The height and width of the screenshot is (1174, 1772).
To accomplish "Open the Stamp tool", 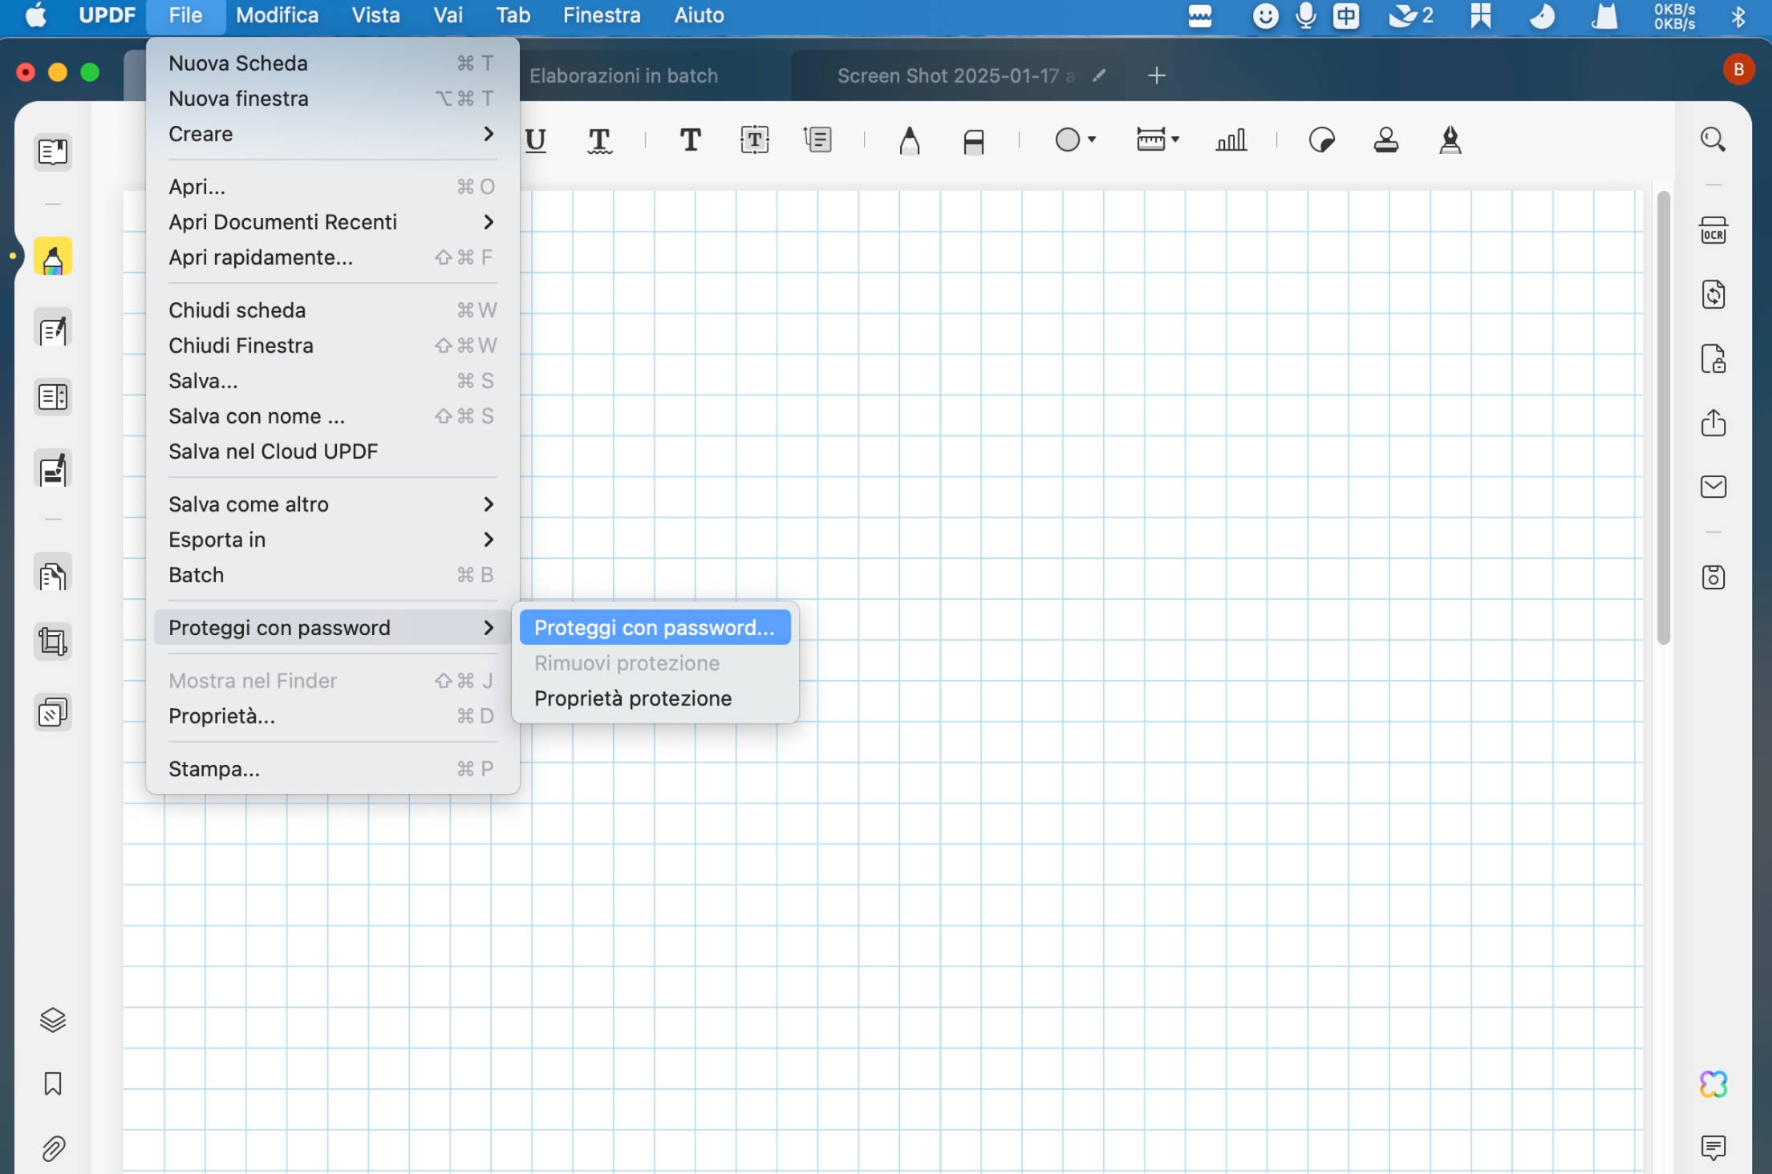I will pyautogui.click(x=1385, y=140).
